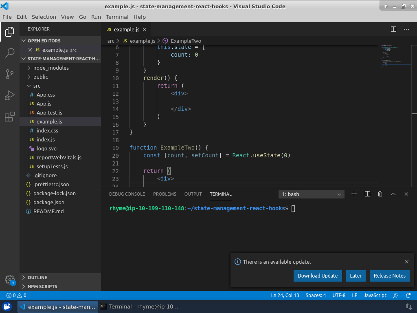Expand the OUTLINE section
The height and width of the screenshot is (313, 417).
(37, 278)
